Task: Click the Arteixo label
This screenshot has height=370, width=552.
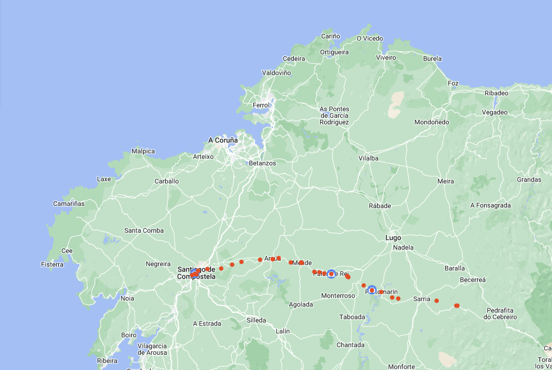Action: tap(203, 157)
